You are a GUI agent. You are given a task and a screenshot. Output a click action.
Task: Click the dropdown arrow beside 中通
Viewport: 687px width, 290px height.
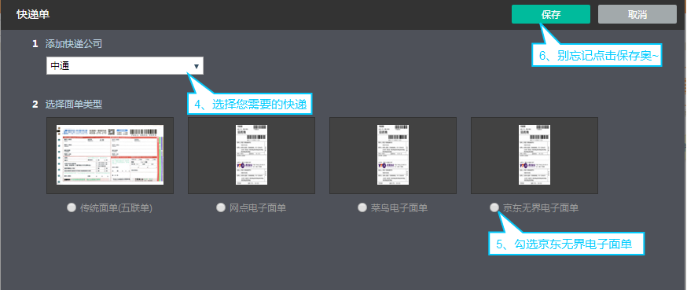[197, 66]
